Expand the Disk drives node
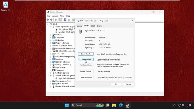 (51, 40)
